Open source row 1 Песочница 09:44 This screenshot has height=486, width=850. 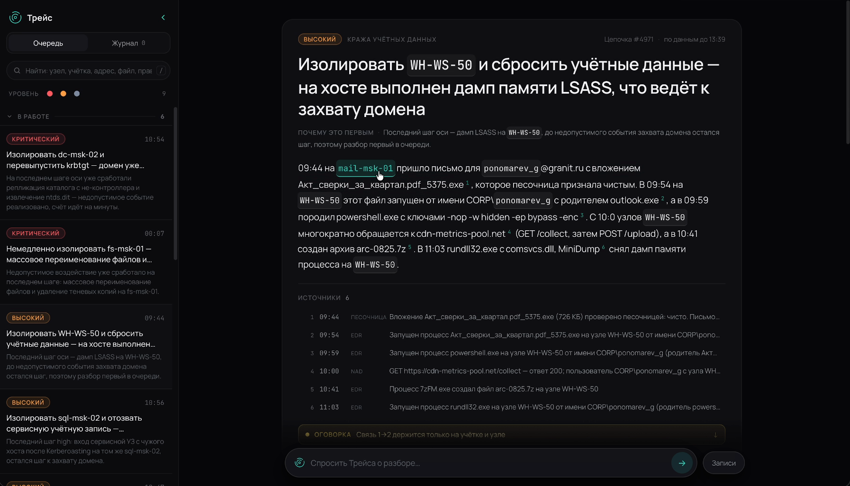pyautogui.click(x=512, y=317)
